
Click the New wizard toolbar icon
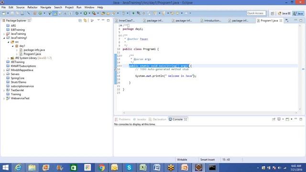pos(4,13)
